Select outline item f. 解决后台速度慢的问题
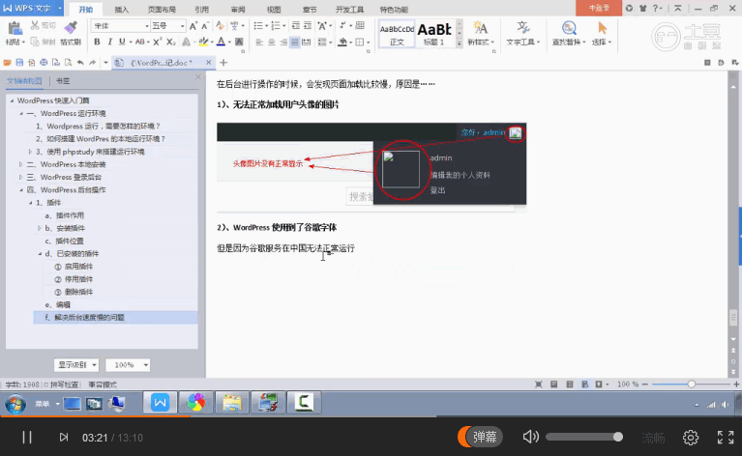The height and width of the screenshot is (456, 742). pos(115,318)
